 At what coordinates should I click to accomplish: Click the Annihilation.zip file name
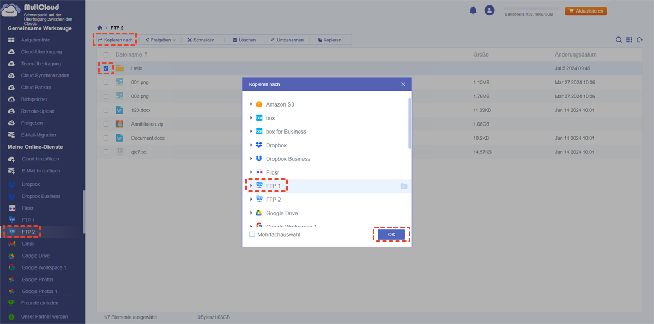pyautogui.click(x=148, y=124)
